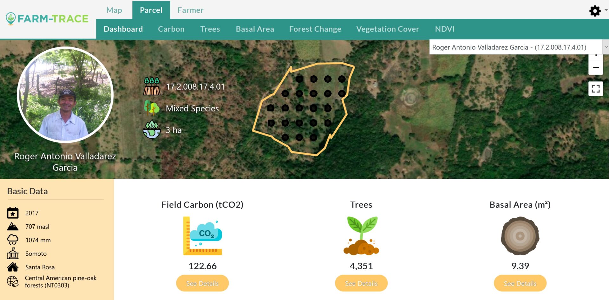609x300 pixels.
Task: Click the farmer profile photo
Action: coord(65,95)
